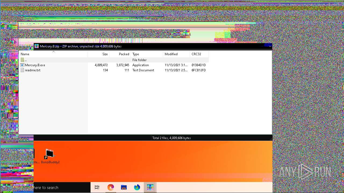The height and width of the screenshot is (193, 344).
Task: Sort by the Type column header
Action: (147, 54)
